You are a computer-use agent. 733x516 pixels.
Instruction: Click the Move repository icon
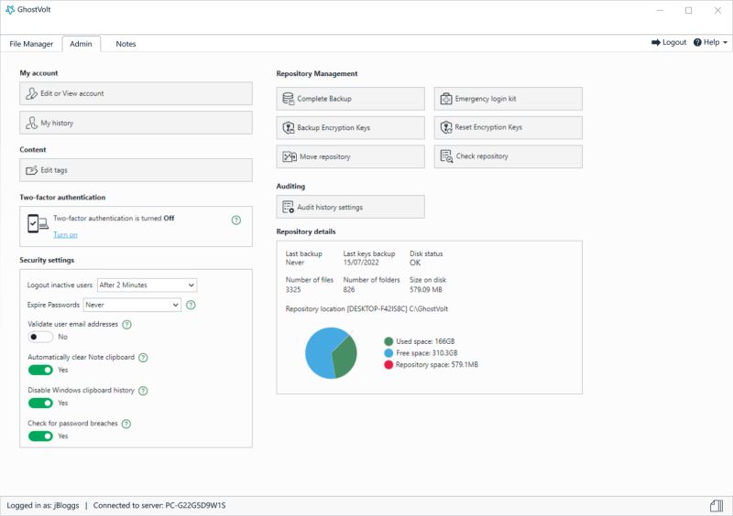click(x=290, y=156)
